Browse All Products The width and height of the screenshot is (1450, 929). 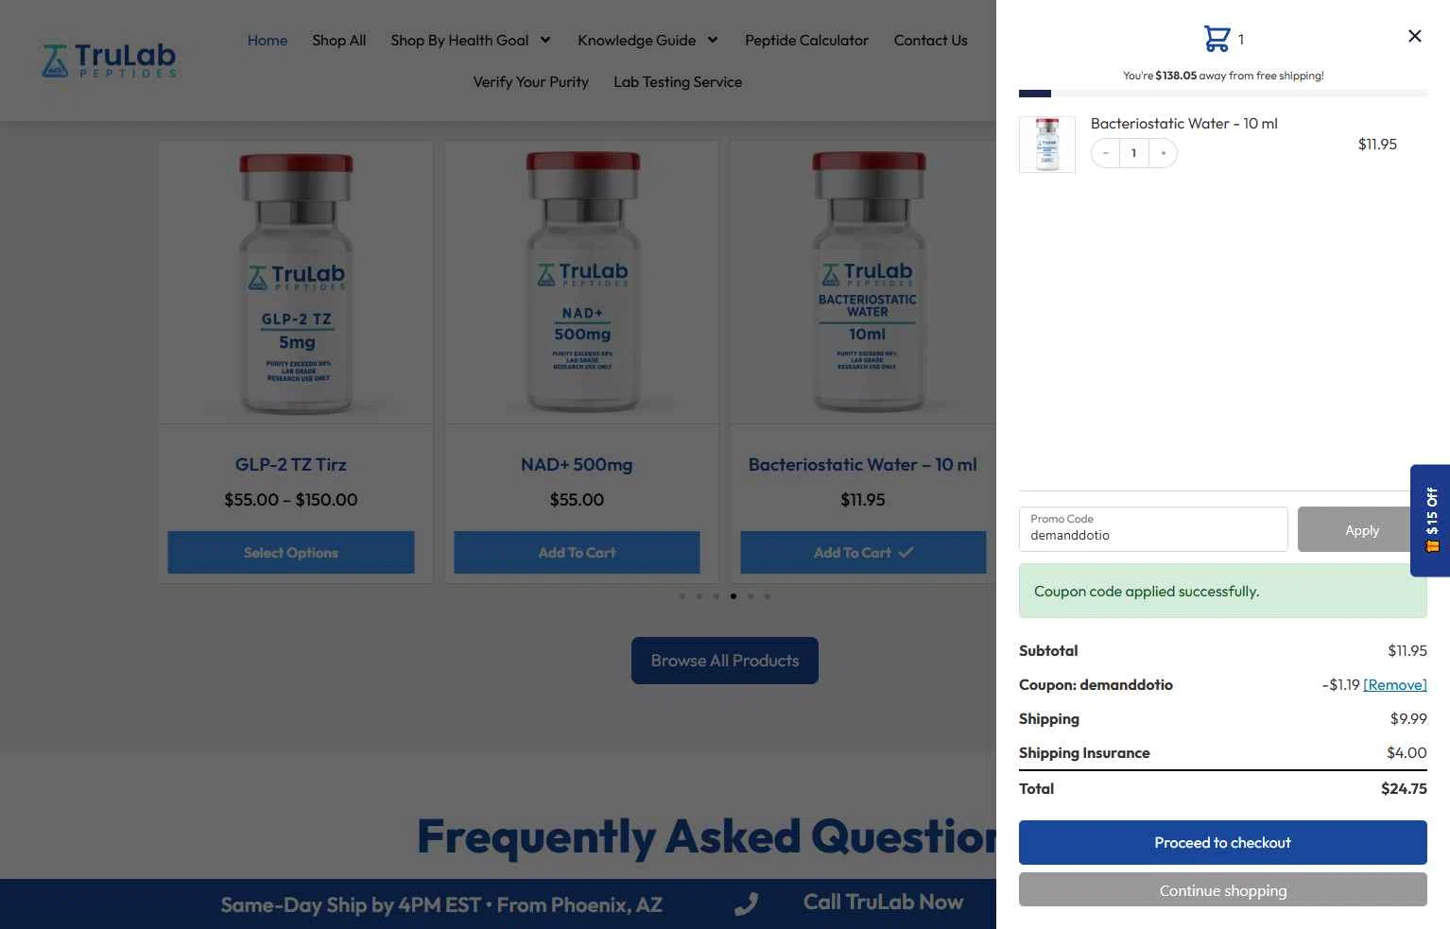(x=725, y=661)
